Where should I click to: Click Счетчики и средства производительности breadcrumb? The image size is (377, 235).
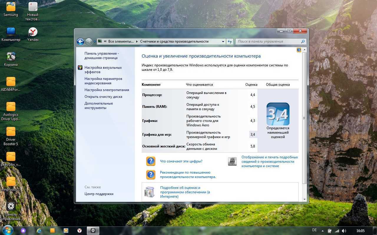click(x=174, y=41)
